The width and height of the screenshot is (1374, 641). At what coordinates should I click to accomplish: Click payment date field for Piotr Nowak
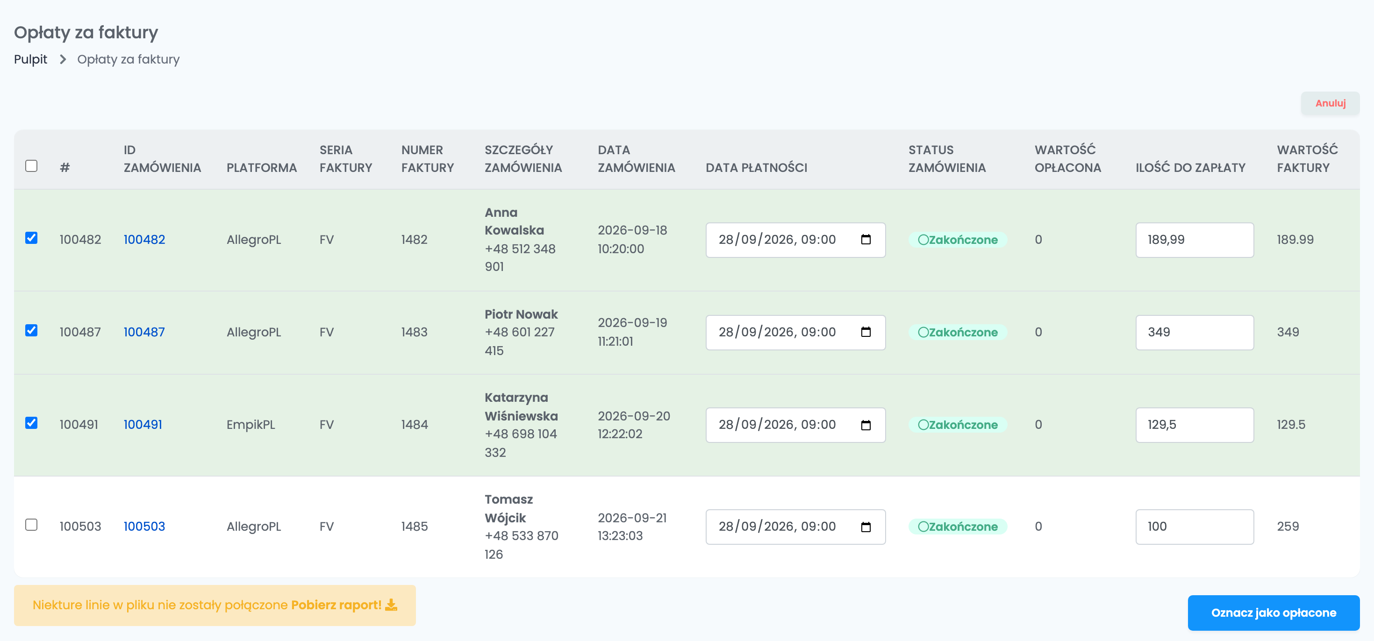pyautogui.click(x=795, y=332)
